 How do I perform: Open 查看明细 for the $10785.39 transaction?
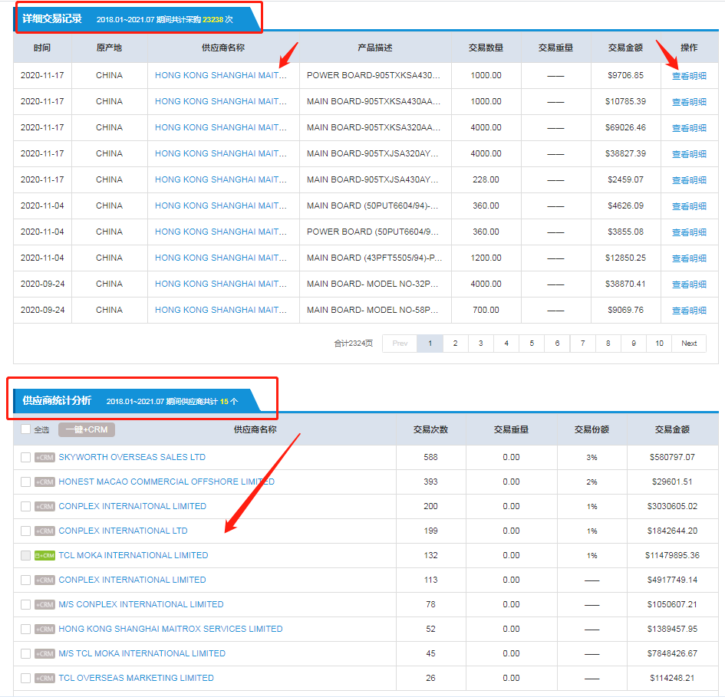689,102
